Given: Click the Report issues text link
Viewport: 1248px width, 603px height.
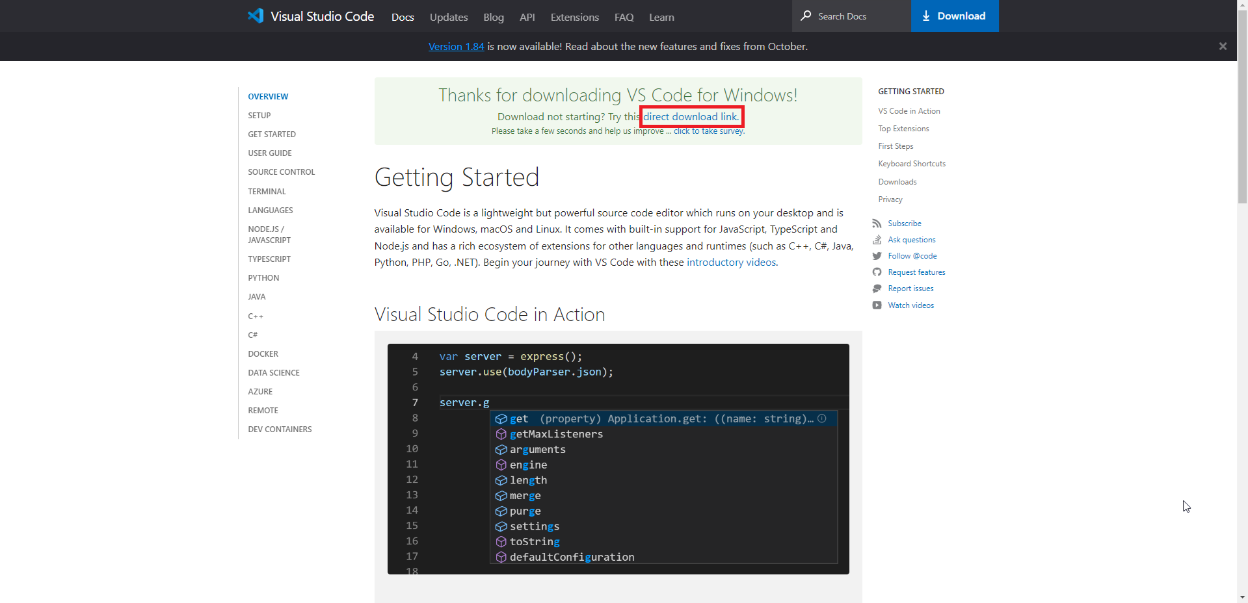Looking at the screenshot, I should (x=910, y=289).
